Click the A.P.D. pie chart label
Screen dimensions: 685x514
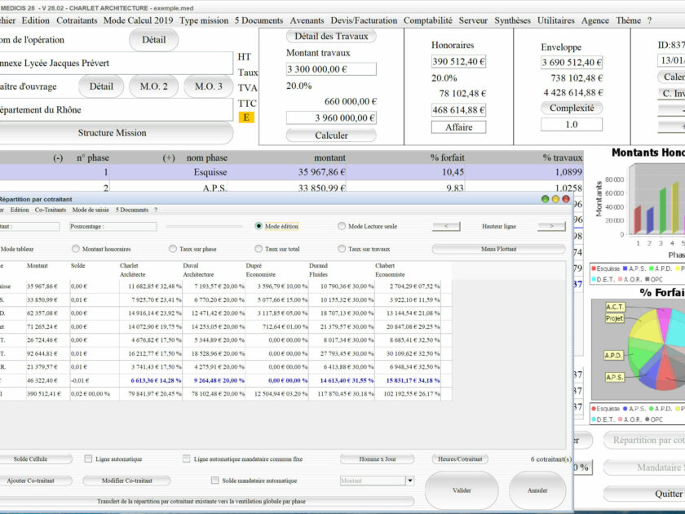coord(613,356)
